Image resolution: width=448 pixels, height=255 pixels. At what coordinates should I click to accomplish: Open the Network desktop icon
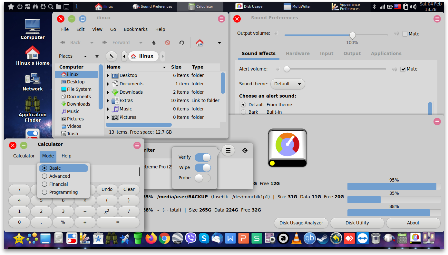(x=33, y=82)
